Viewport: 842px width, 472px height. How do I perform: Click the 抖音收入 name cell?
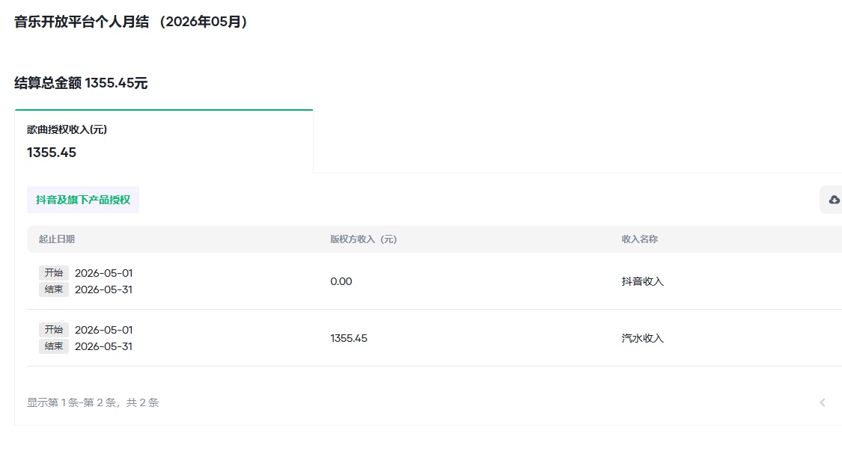pyautogui.click(x=643, y=281)
